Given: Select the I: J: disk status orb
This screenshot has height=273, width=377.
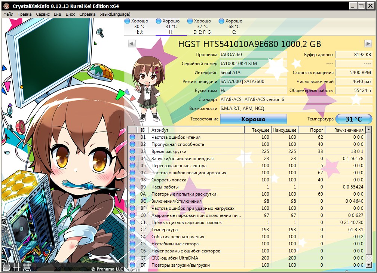Looking at the screenshot, I should [127, 21].
